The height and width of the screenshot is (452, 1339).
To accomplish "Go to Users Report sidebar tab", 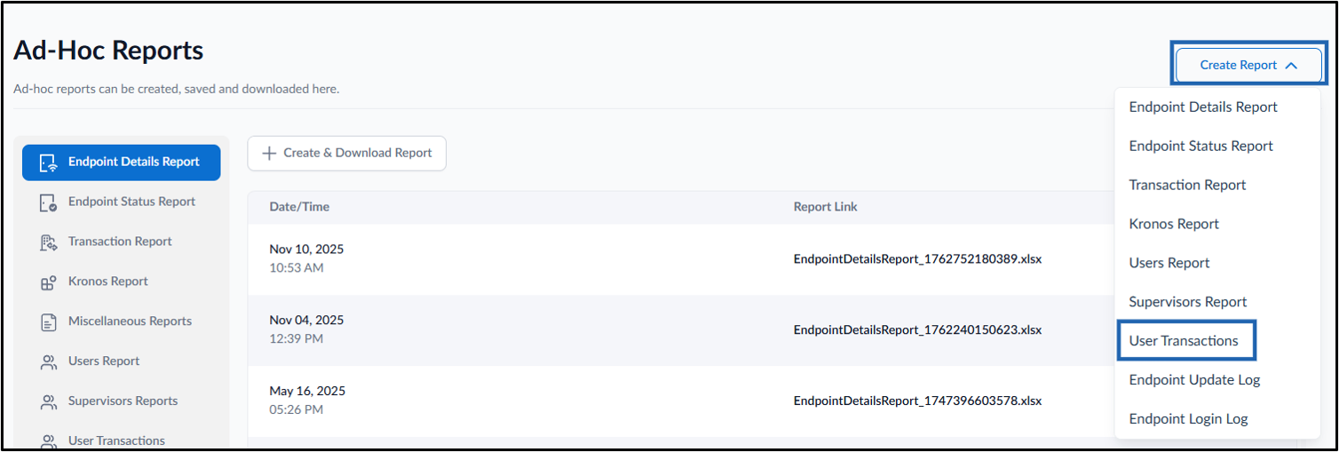I will pos(122,361).
